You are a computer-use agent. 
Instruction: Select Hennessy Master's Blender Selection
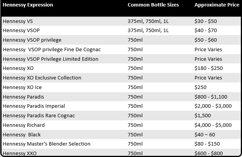tap(46, 144)
